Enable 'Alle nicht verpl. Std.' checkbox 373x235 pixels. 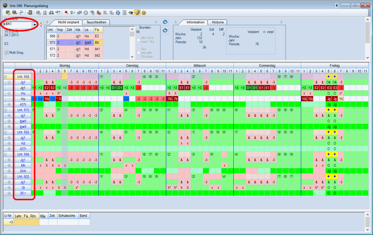pyautogui.click(x=138, y=40)
